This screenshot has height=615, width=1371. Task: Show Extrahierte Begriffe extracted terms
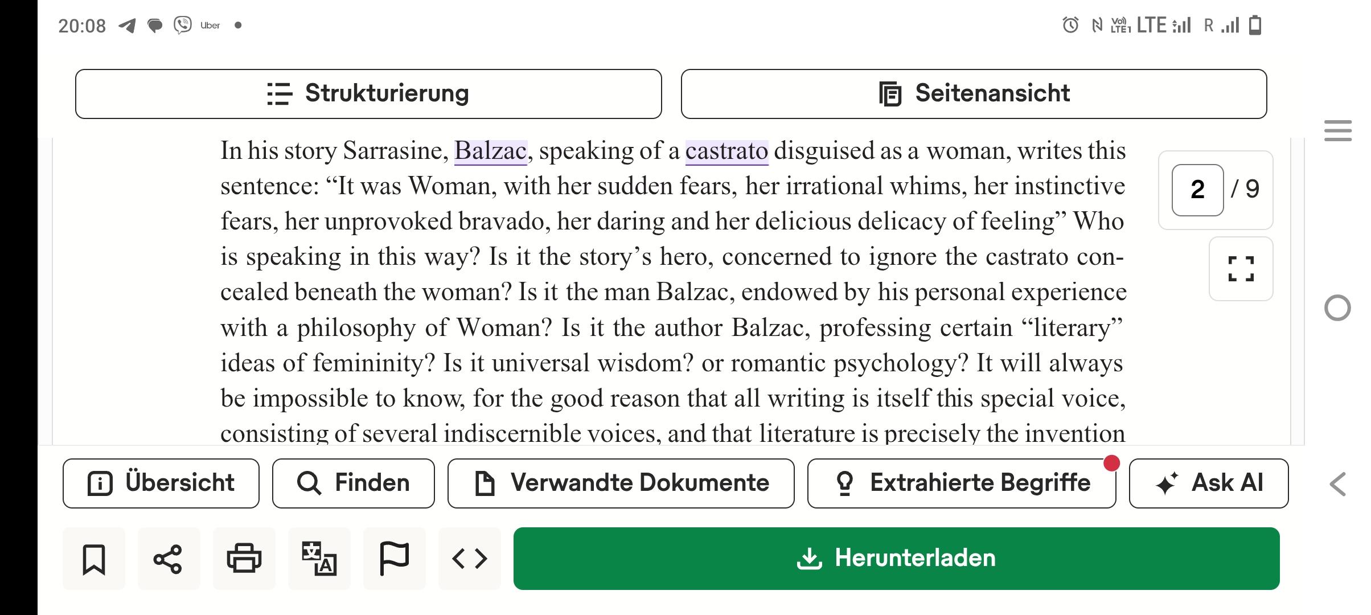[x=962, y=483]
